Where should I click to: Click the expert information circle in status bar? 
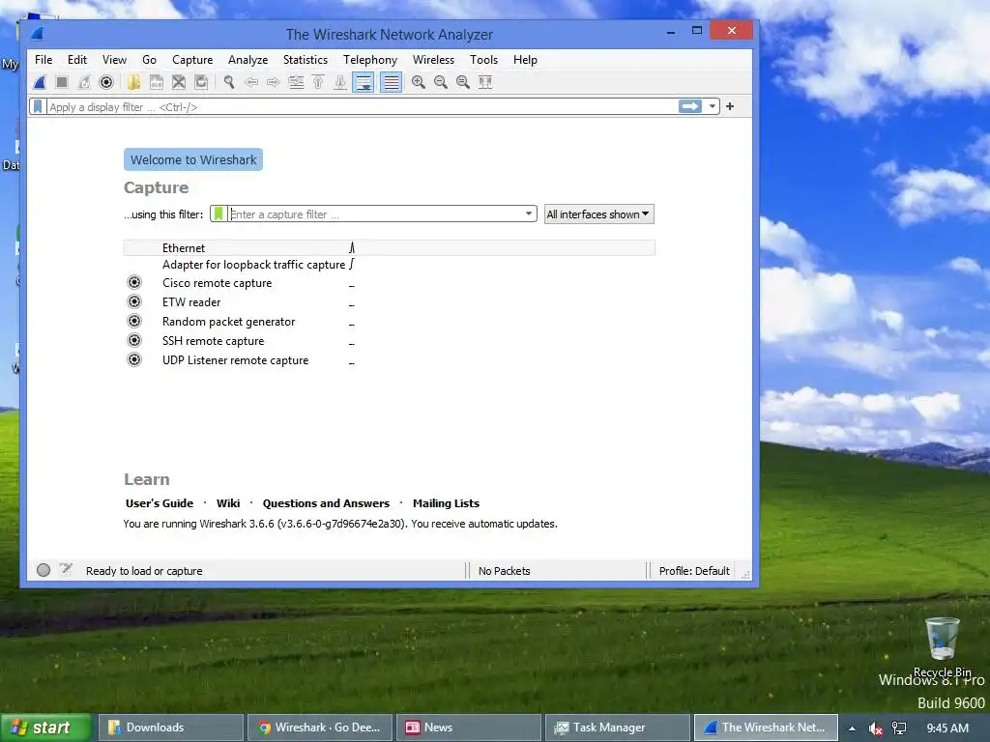click(44, 570)
